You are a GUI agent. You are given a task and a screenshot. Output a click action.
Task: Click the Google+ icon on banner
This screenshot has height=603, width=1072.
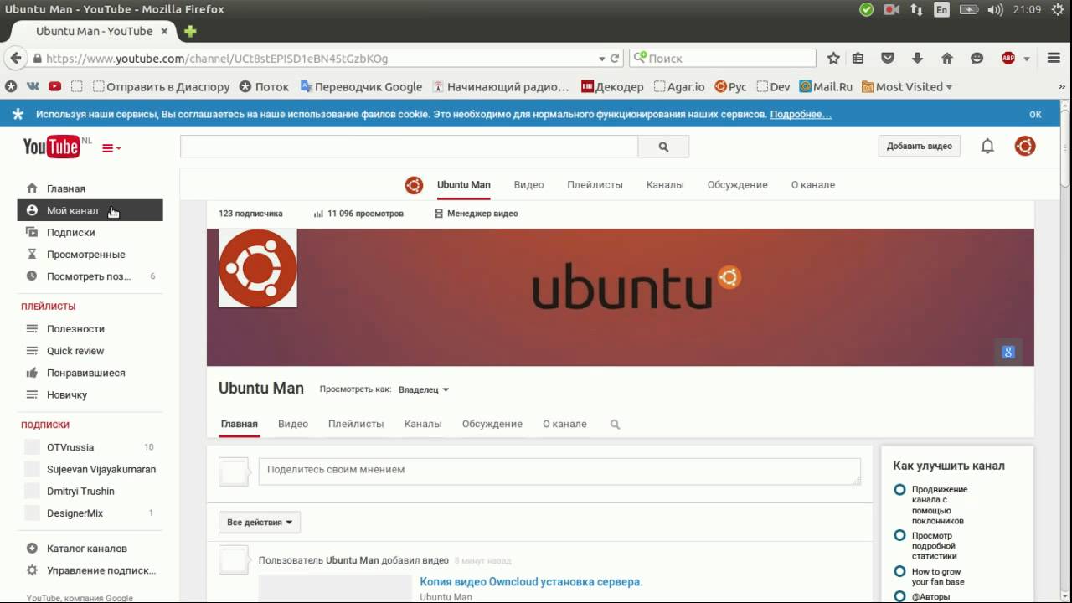(x=1008, y=352)
